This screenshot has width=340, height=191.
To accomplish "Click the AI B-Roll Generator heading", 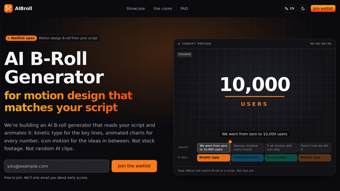I will point(54,68).
